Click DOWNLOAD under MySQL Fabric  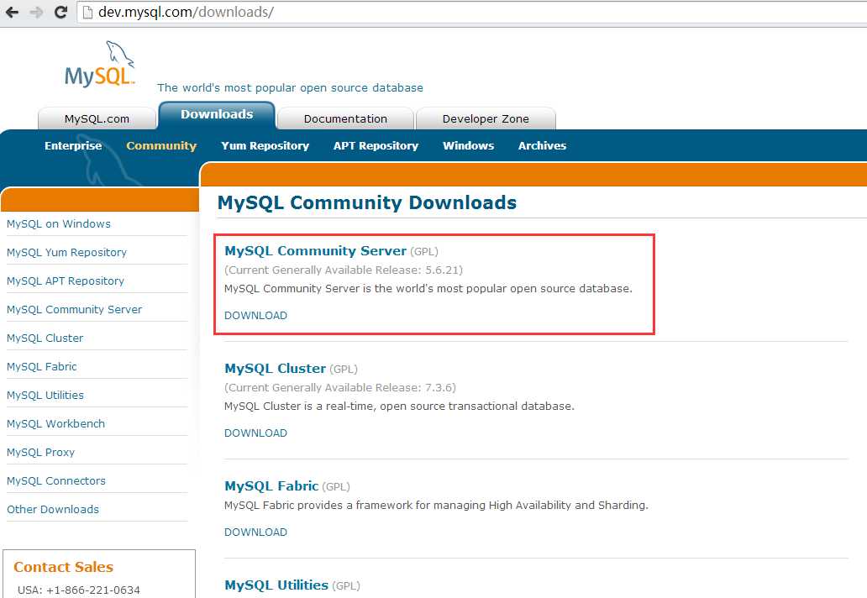[255, 532]
